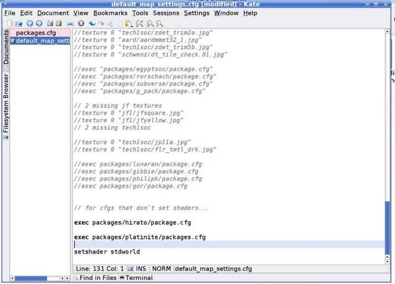Click the Paste clipboard icon
The height and width of the screenshot is (284, 395).
pos(129,23)
